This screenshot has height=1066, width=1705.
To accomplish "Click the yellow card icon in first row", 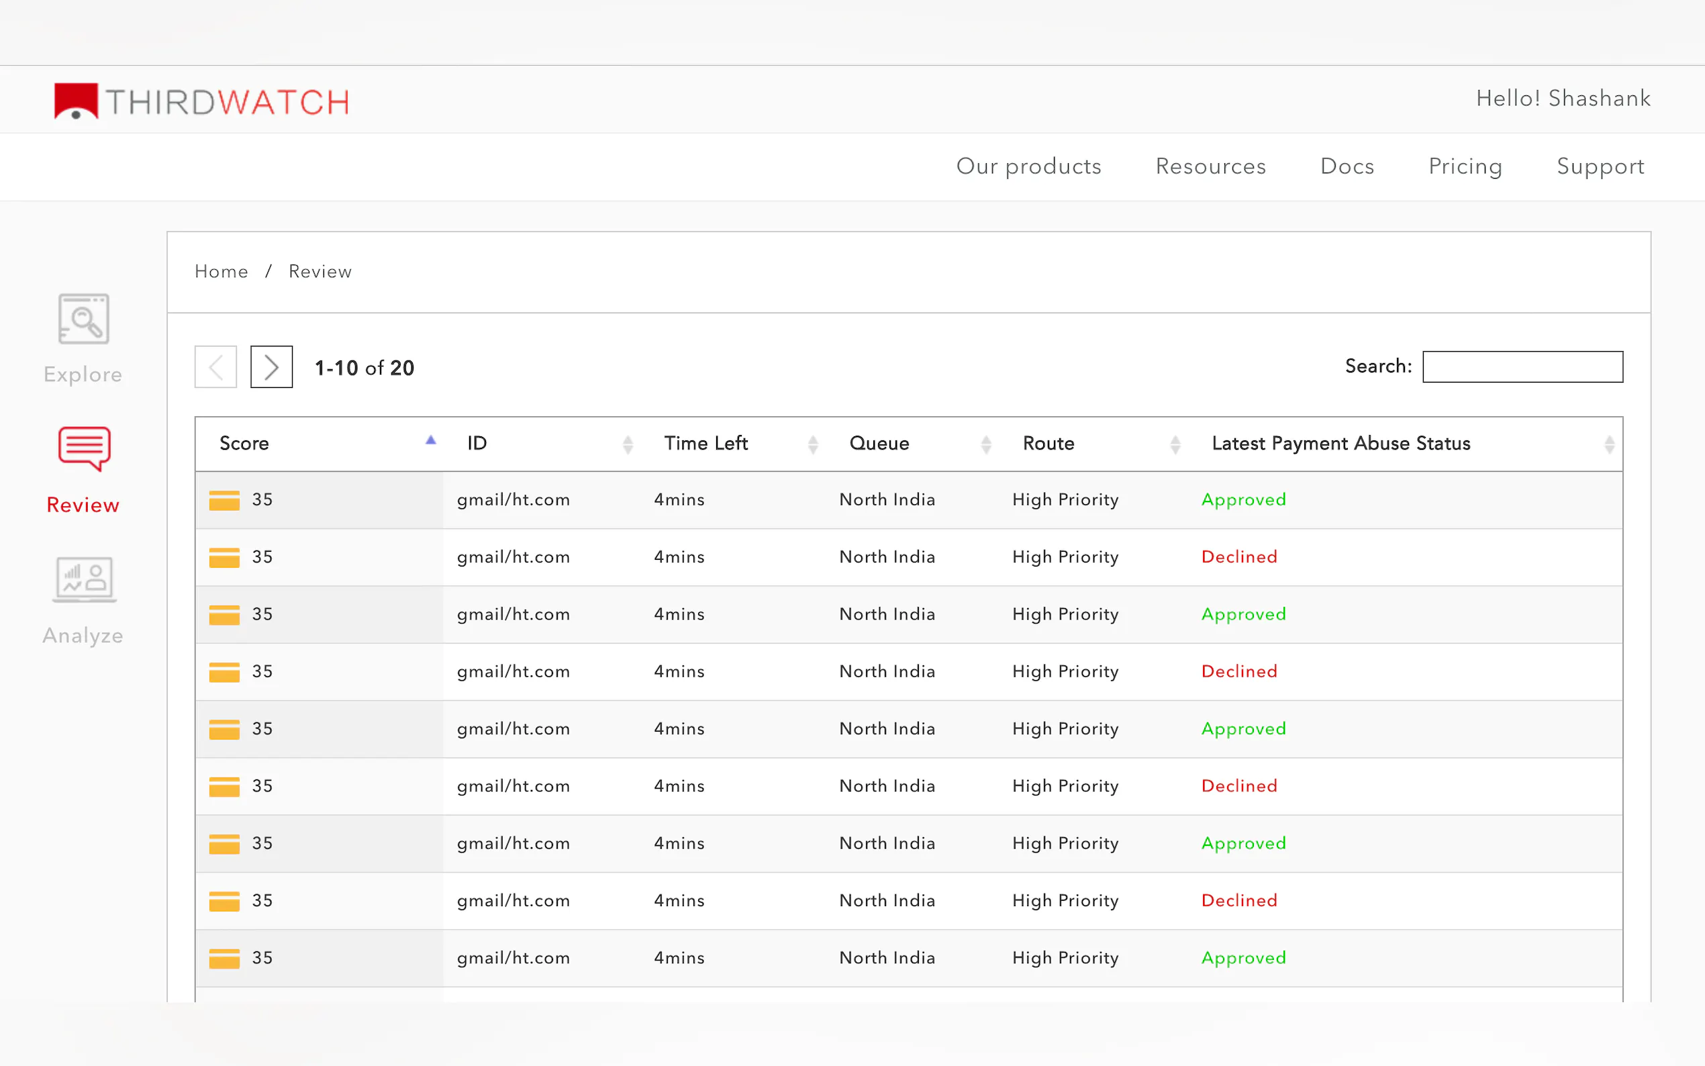I will pyautogui.click(x=224, y=501).
